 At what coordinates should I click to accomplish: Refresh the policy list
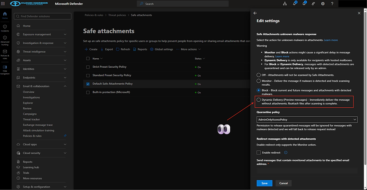[x=123, y=49]
